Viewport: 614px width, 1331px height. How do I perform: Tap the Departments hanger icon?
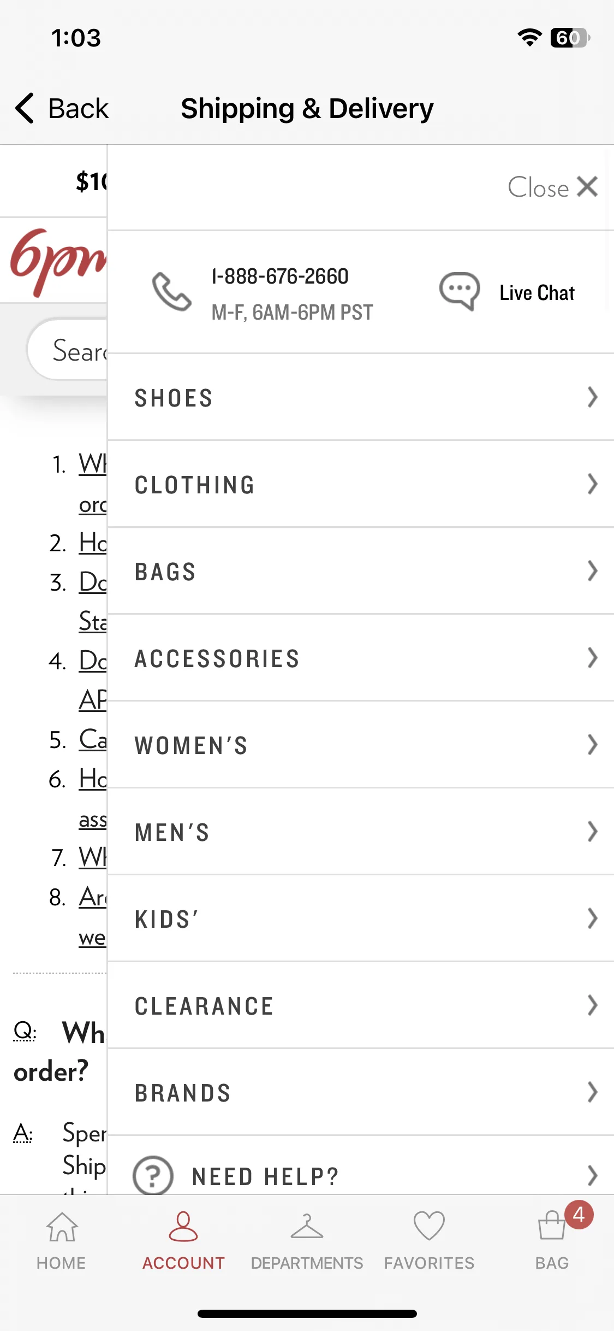(307, 1227)
